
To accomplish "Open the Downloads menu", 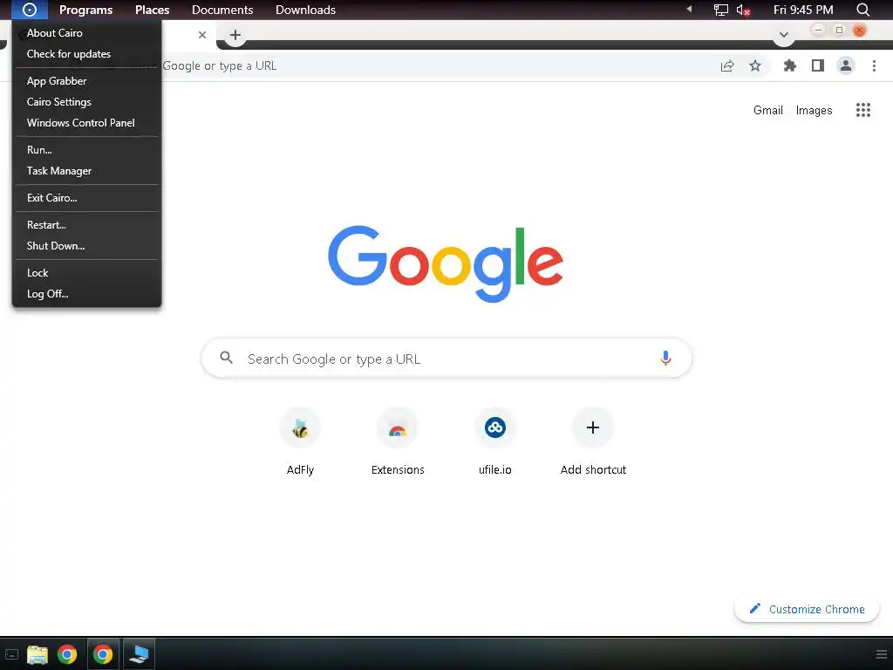I will (306, 10).
